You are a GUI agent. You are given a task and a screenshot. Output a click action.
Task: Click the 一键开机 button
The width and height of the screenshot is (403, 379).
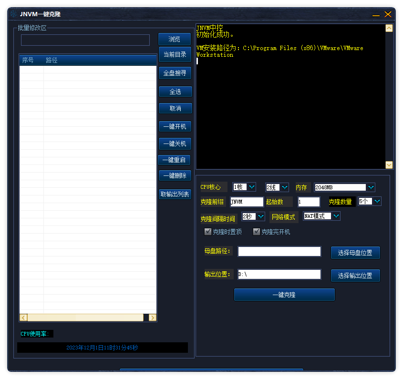(175, 126)
